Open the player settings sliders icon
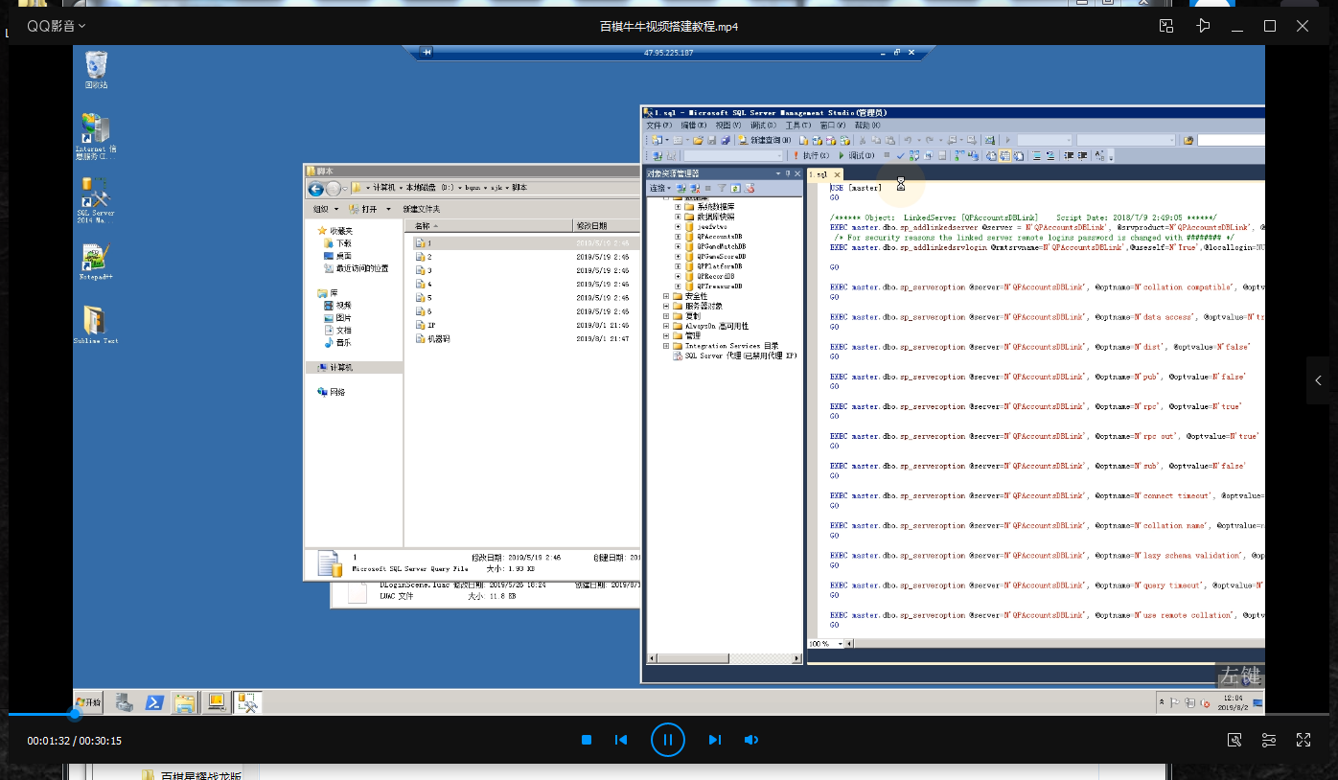Image resolution: width=1338 pixels, height=780 pixels. [1269, 740]
